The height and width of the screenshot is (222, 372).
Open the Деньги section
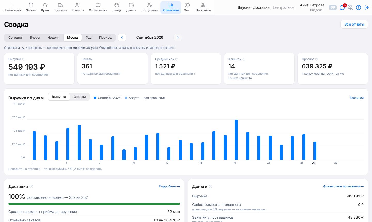point(131,7)
